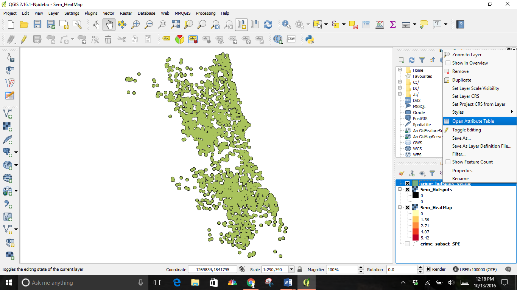Open the Field Calculator abacus icon
517x290 pixels.
click(379, 25)
